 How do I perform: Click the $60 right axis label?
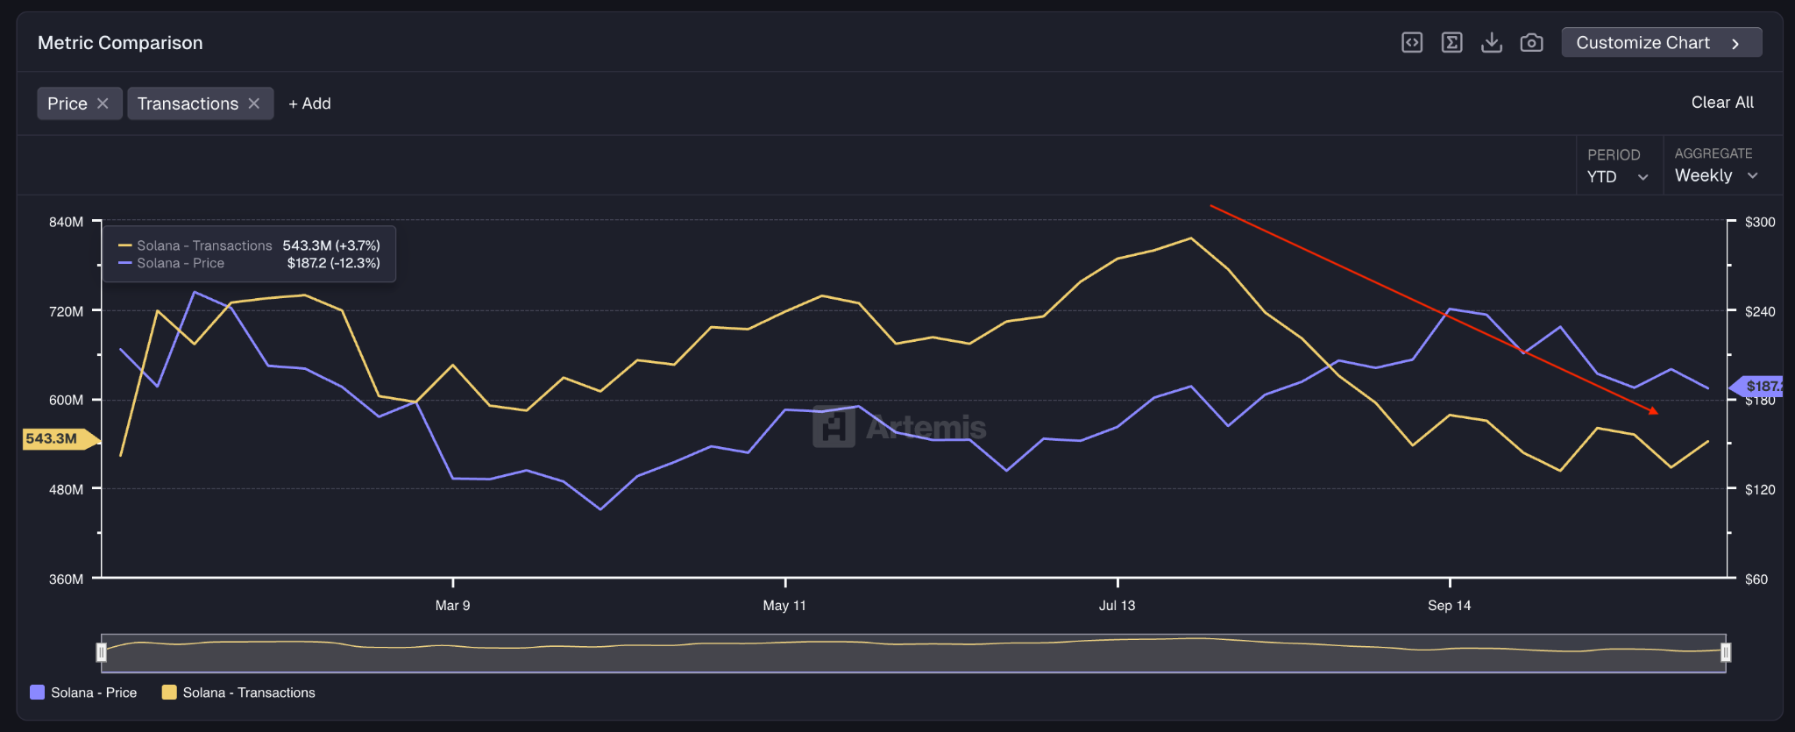pos(1756,579)
